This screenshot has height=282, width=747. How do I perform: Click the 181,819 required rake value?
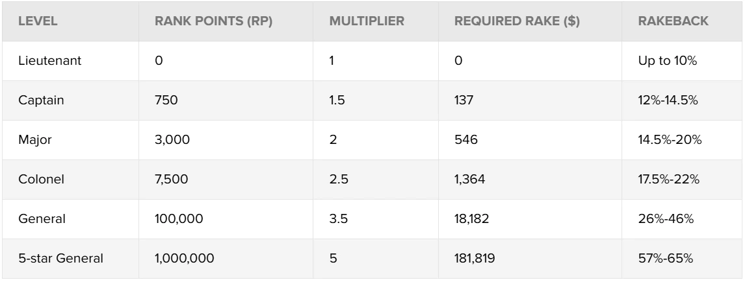click(475, 259)
